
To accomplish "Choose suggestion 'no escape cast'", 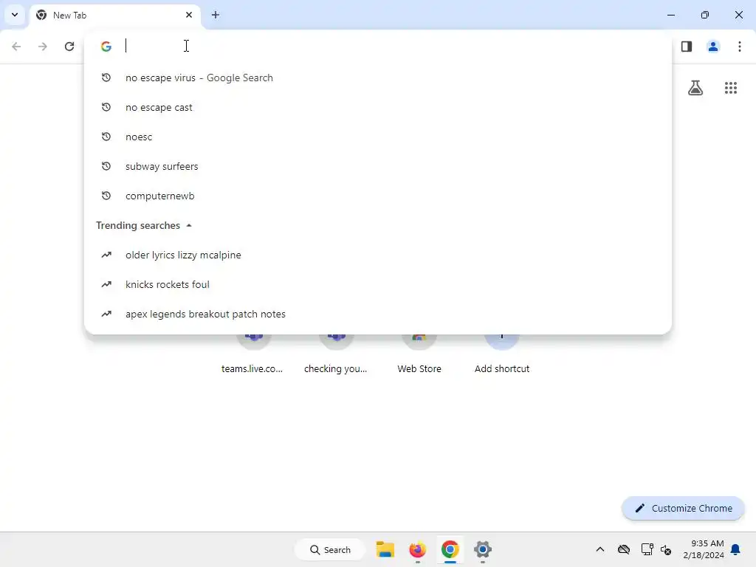I will tap(378, 107).
